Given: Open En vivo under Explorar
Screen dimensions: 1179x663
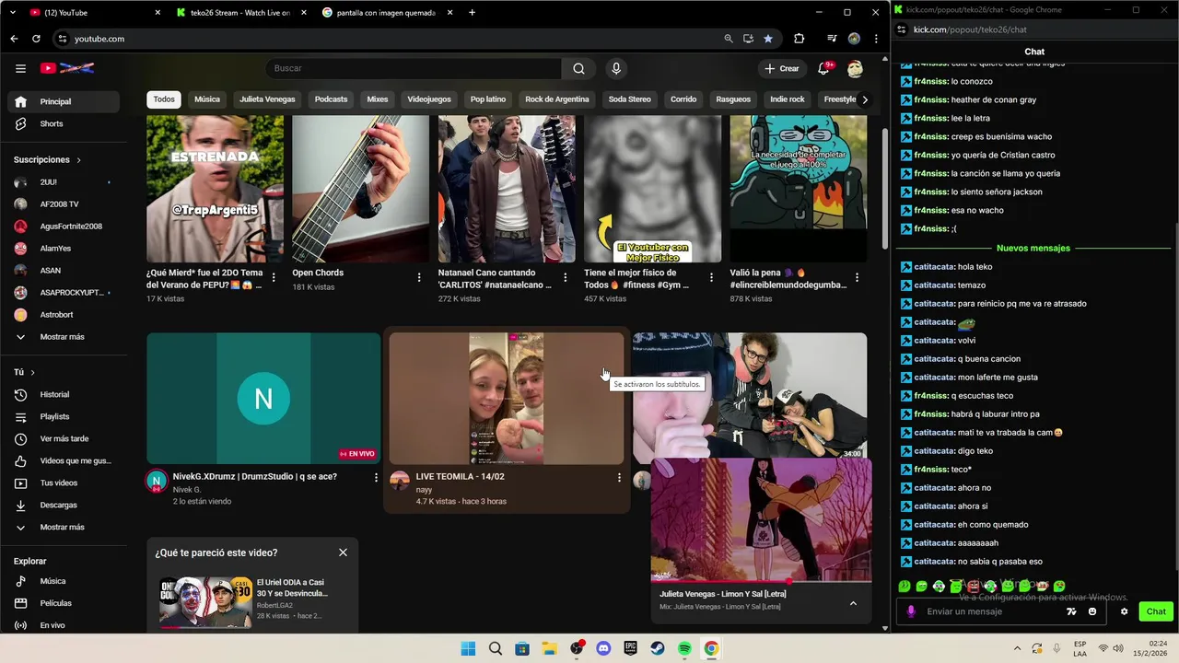Looking at the screenshot, I should pyautogui.click(x=53, y=625).
